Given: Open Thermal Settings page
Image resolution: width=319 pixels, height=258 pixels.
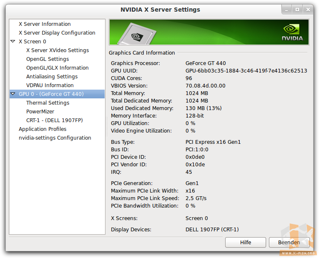Looking at the screenshot, I should tap(48, 103).
